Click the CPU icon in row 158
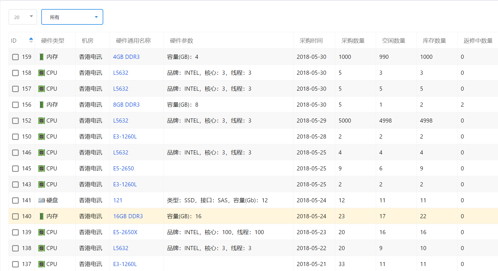 [42, 73]
